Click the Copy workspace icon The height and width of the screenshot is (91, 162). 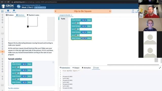point(133,11)
